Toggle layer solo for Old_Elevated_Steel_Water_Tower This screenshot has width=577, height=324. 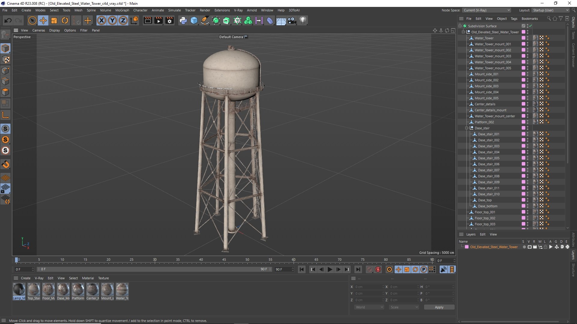(524, 247)
